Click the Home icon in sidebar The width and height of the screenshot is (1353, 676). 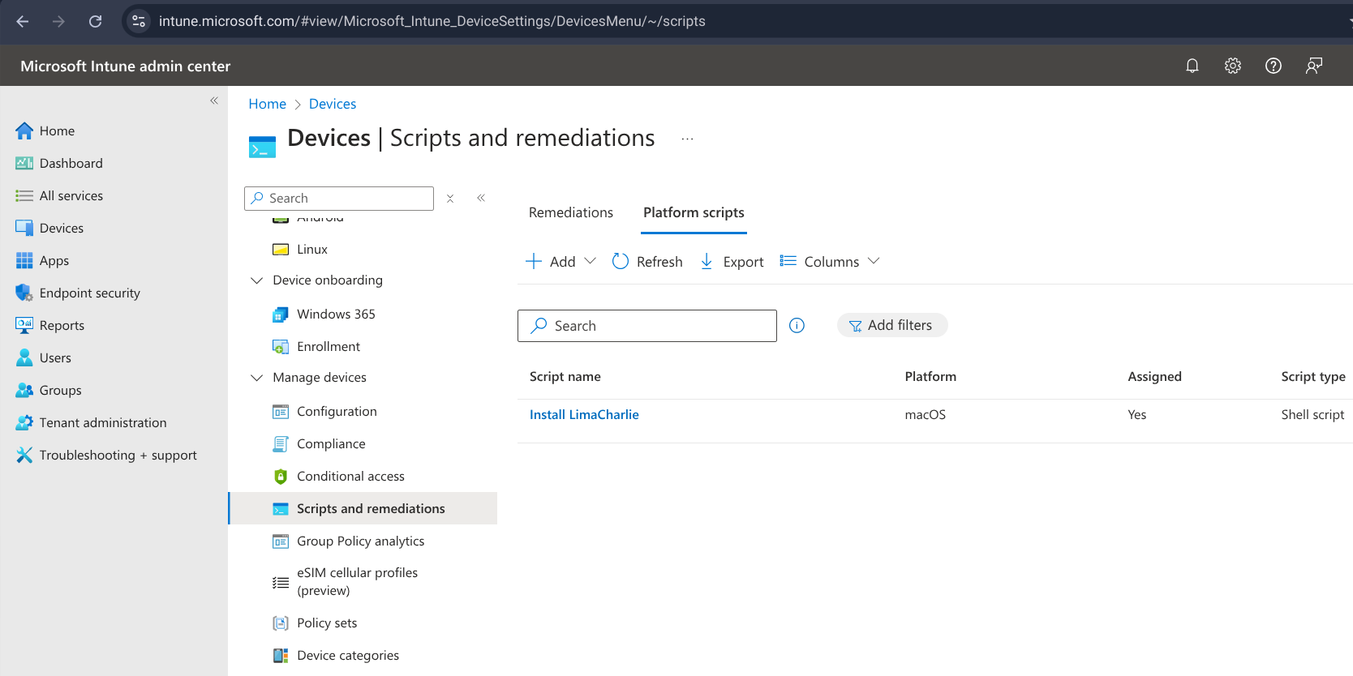24,130
